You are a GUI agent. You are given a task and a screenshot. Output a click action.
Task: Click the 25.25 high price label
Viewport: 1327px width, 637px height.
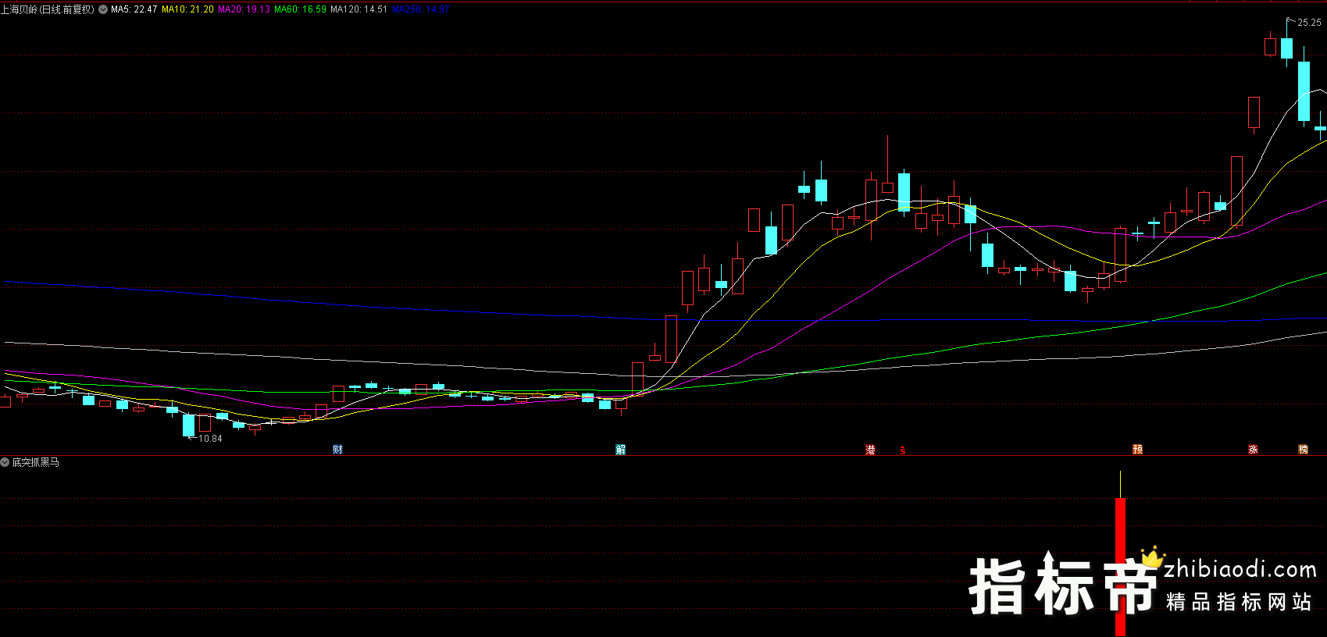coord(1309,23)
